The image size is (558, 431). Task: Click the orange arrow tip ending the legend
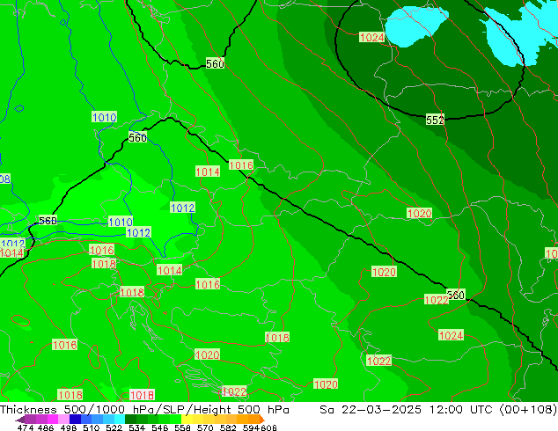(262, 420)
